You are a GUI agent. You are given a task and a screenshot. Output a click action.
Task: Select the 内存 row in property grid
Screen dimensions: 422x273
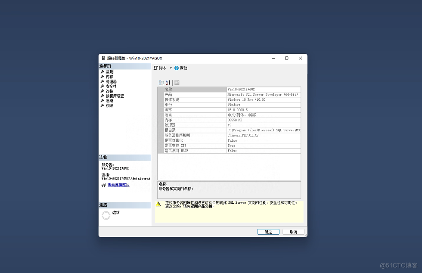click(229, 120)
